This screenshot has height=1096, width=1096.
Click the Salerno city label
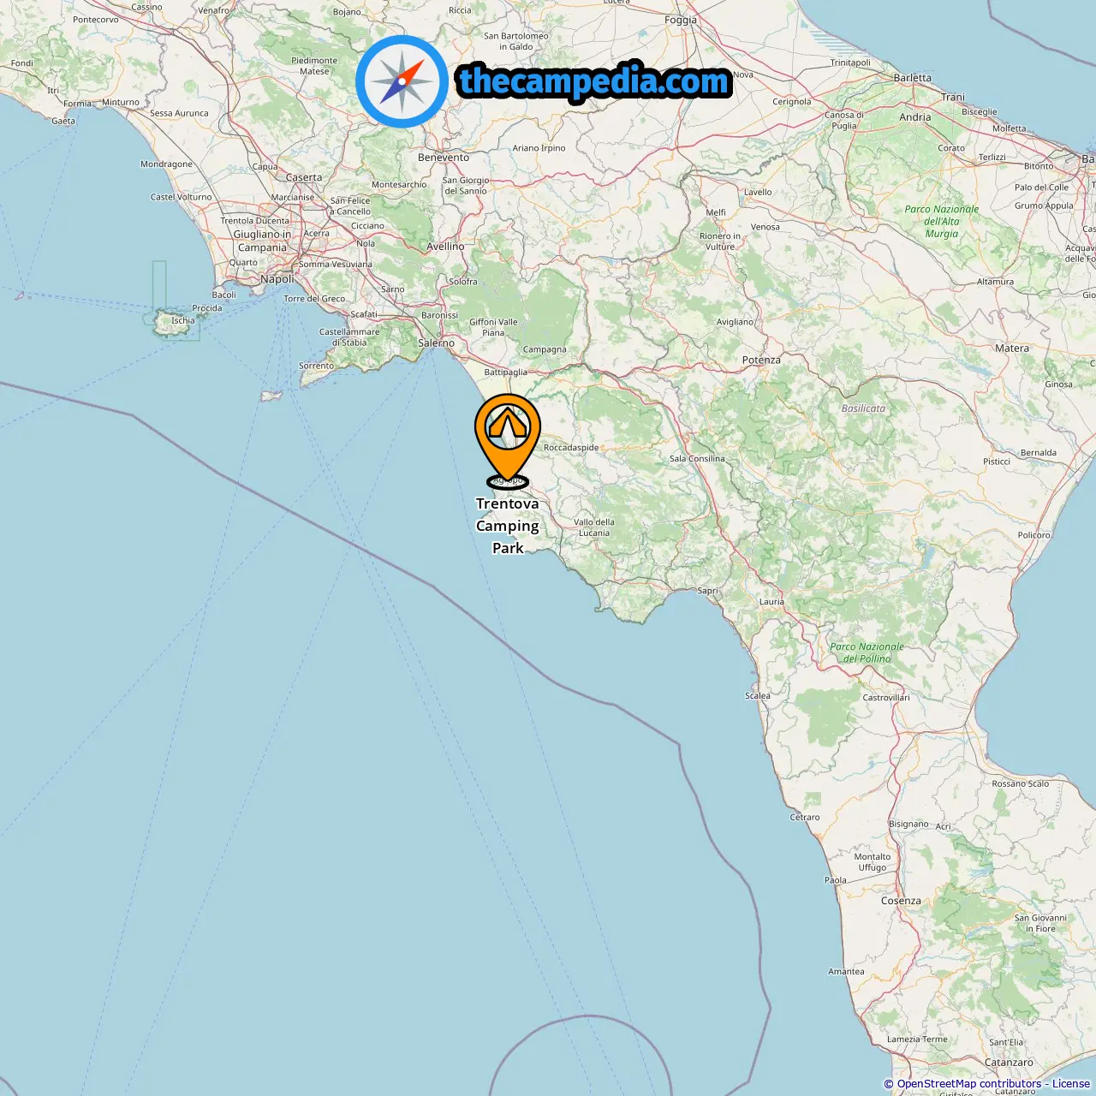[x=437, y=342]
